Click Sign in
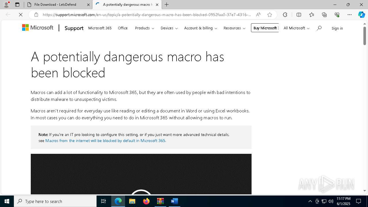Image resolution: width=368 pixels, height=207 pixels. tap(337, 28)
